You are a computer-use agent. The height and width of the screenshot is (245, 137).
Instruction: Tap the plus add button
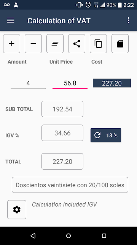pos(12,44)
